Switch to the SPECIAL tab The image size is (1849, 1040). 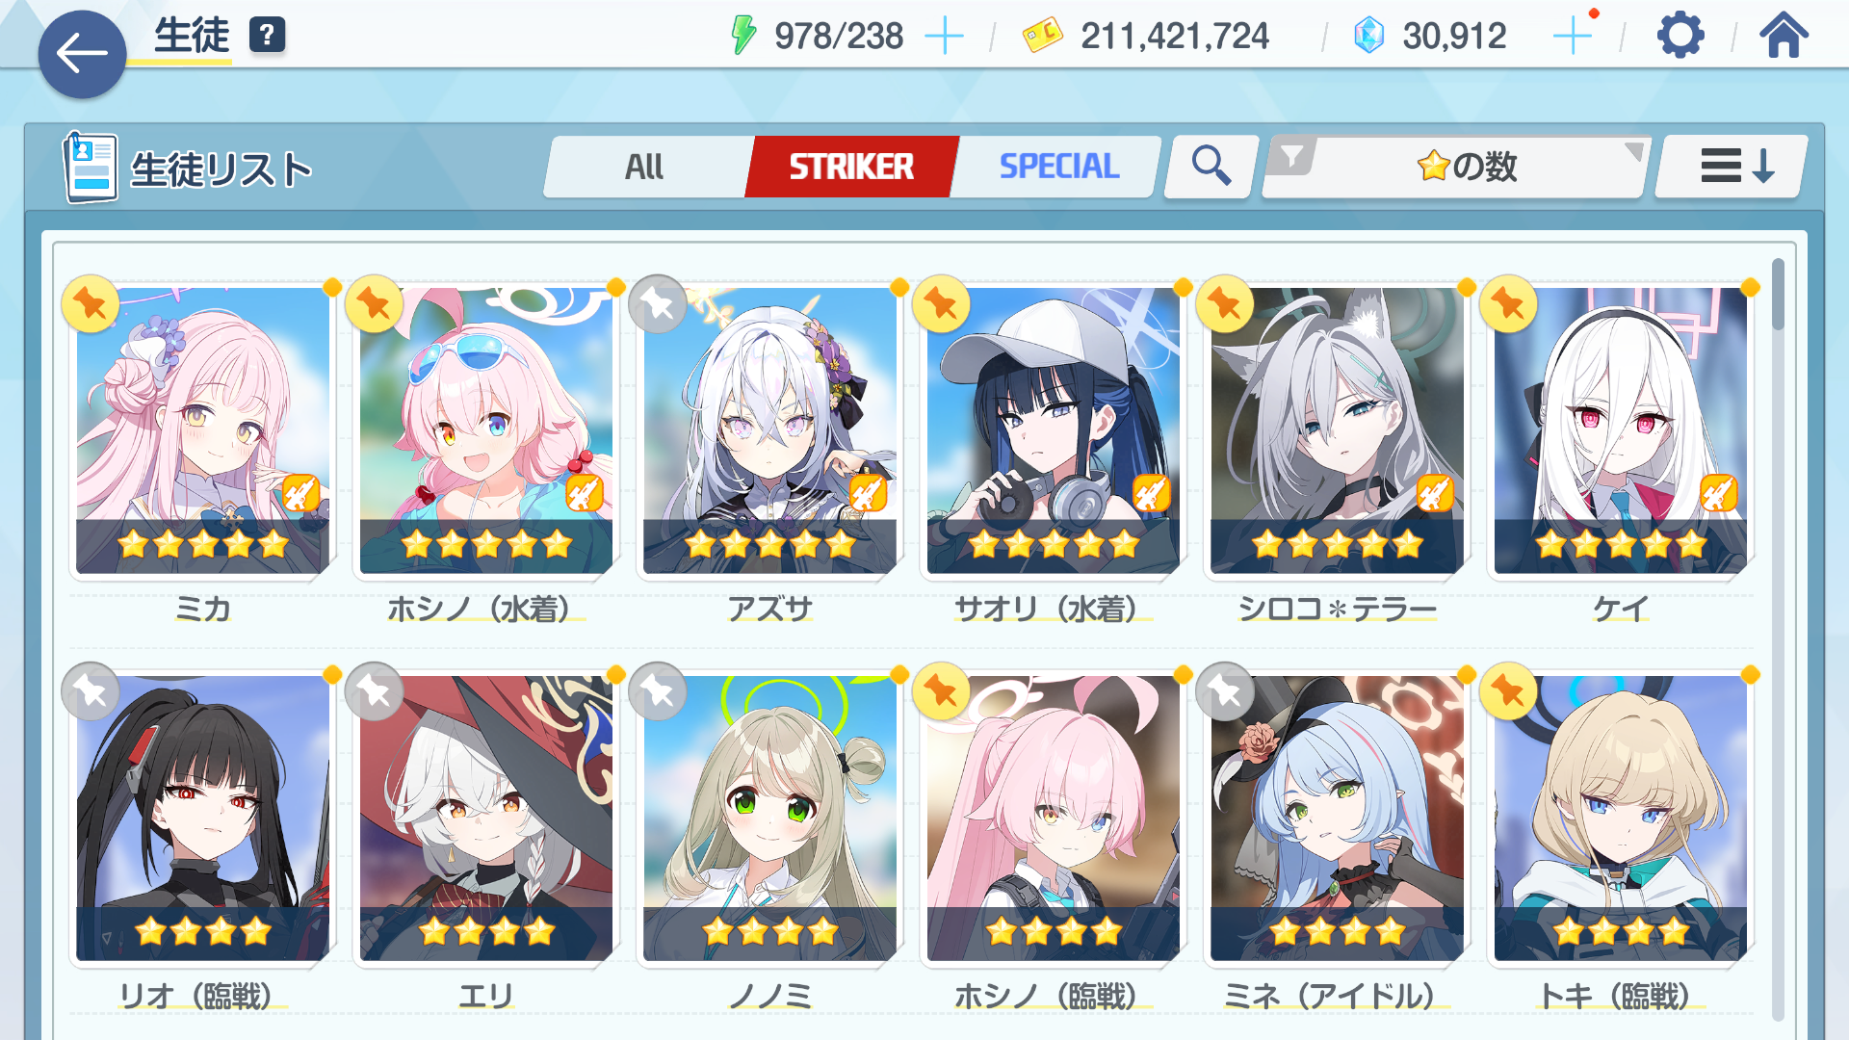tap(1058, 167)
